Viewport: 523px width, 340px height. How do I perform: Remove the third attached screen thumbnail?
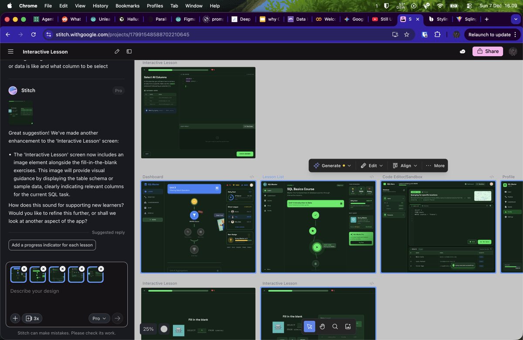coord(62,269)
